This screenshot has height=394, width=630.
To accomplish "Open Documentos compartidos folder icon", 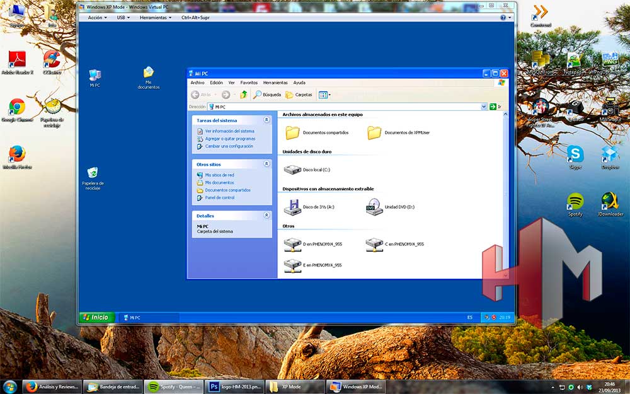I will (x=292, y=132).
